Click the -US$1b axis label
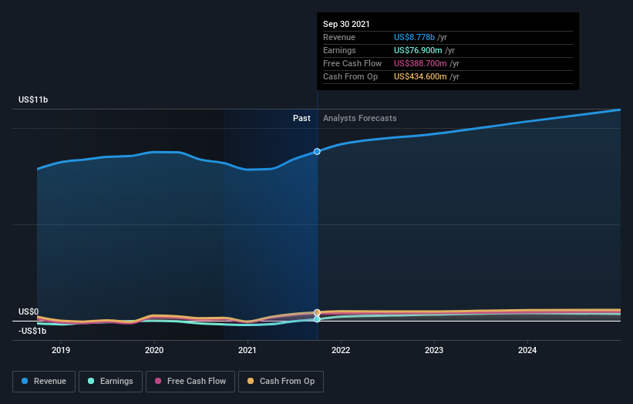633x404 pixels. 32,331
